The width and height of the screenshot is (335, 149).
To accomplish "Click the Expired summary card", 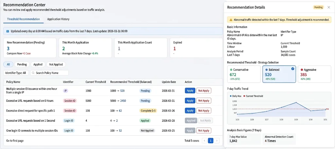I will (x=196, y=48).
